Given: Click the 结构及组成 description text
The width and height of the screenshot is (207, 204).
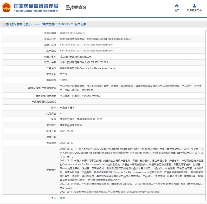Looking at the screenshot, I should (131, 88).
